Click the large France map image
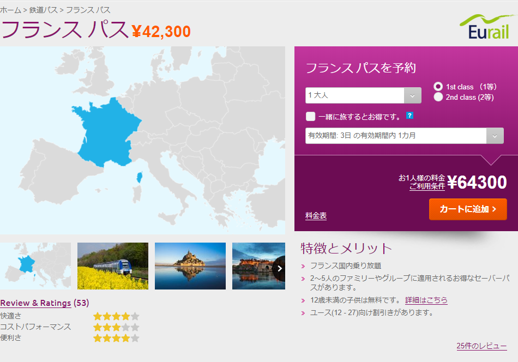Screen dimensions: 518x362 pos(142,140)
